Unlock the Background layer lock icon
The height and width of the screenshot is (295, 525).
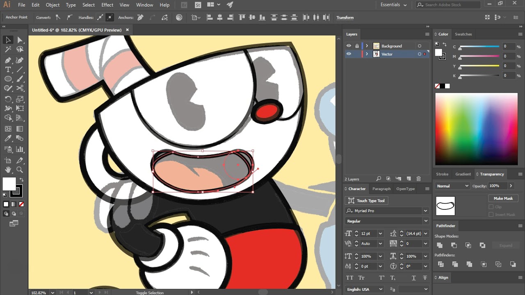357,46
